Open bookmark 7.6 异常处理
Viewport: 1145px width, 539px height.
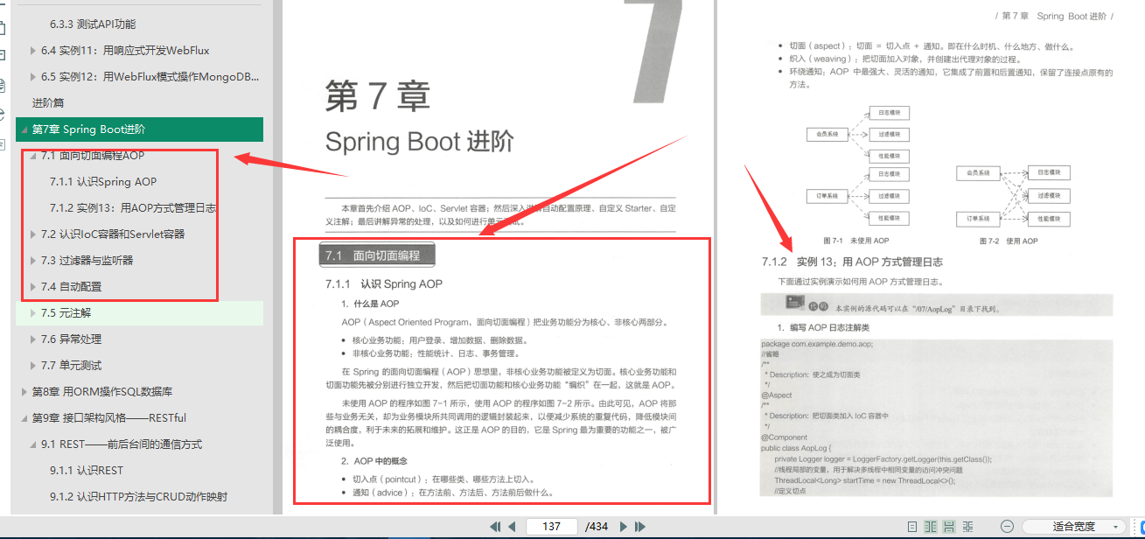(x=71, y=339)
